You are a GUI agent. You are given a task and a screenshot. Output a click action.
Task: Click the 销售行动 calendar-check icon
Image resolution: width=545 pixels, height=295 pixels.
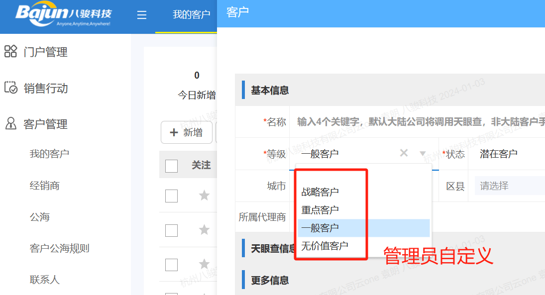(x=11, y=88)
